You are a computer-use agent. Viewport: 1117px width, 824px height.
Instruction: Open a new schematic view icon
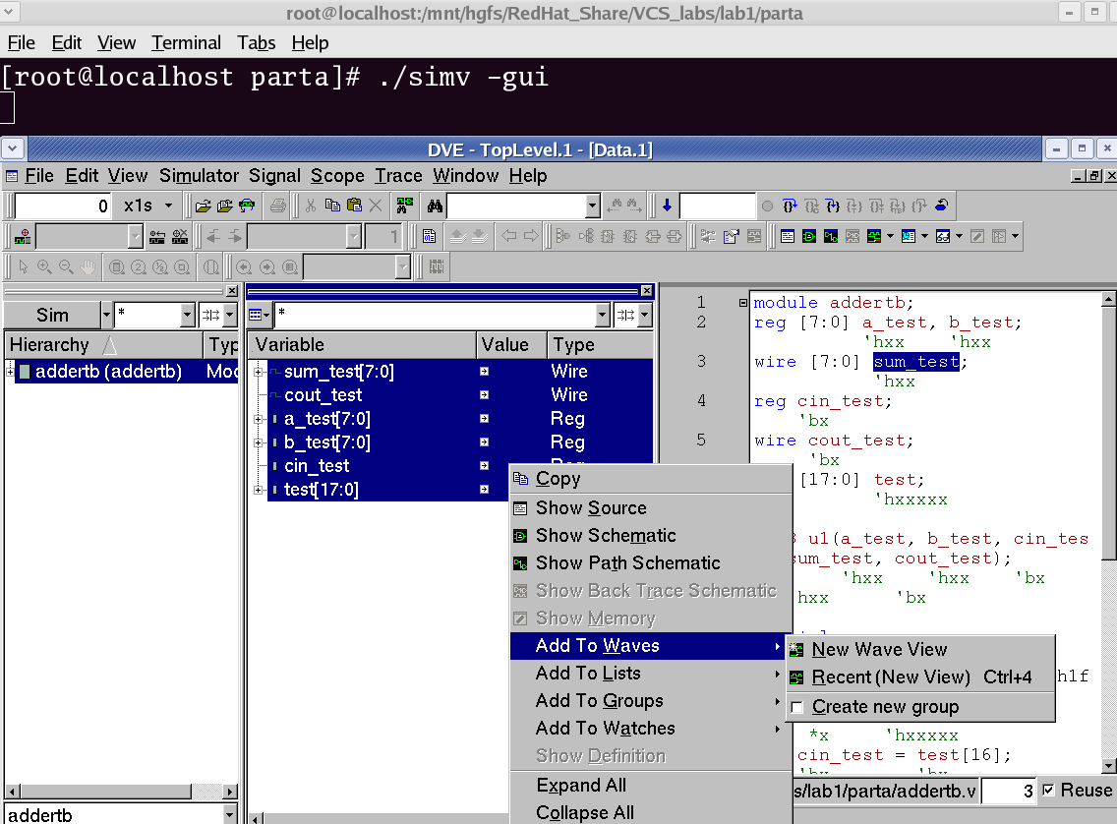[x=808, y=237]
